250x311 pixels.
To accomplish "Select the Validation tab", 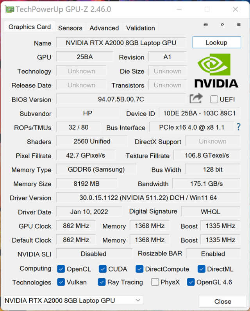I will coord(141,28).
